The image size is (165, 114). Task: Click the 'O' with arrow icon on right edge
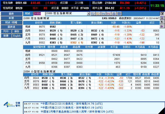click(162, 26)
